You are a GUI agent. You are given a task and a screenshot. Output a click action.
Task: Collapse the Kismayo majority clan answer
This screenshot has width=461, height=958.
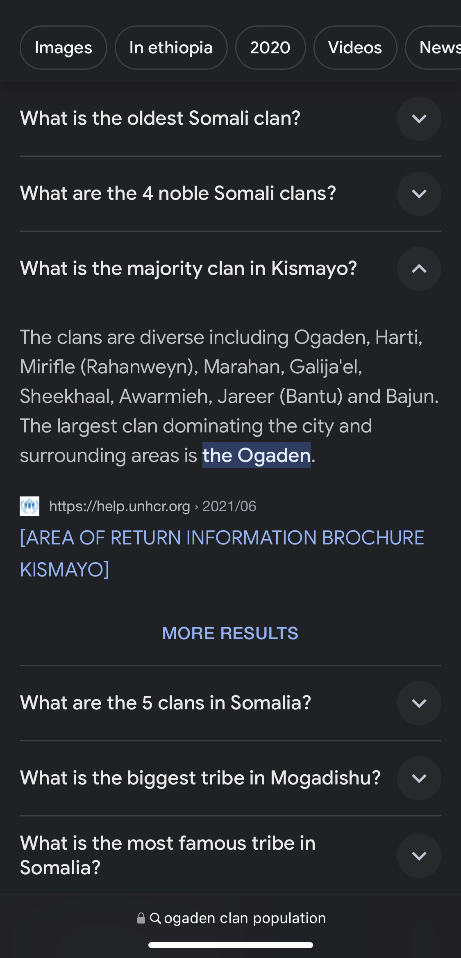tap(419, 269)
